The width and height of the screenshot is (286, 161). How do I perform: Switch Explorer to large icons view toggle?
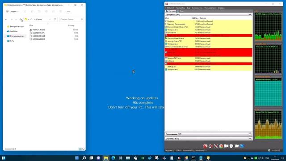click(84, 149)
